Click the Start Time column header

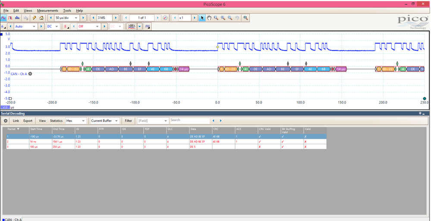[41, 131]
